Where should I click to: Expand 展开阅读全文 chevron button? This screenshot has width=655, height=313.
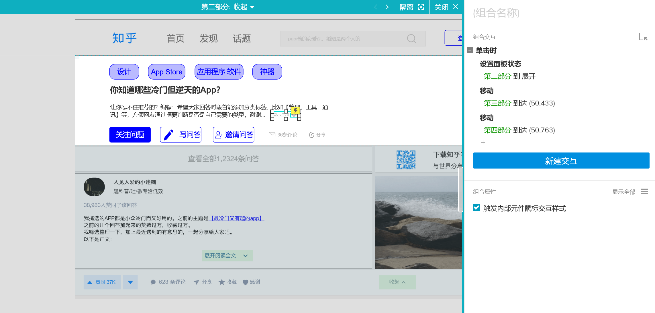coord(227,256)
